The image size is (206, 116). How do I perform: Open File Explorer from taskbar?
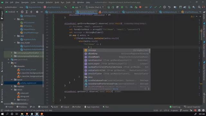22,114
